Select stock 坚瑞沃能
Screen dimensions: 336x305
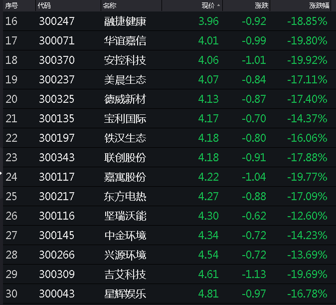pyautogui.click(x=125, y=216)
